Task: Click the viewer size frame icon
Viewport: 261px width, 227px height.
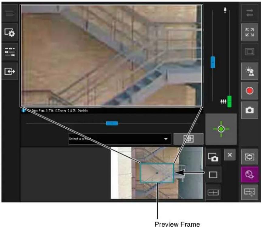Action: point(249,52)
